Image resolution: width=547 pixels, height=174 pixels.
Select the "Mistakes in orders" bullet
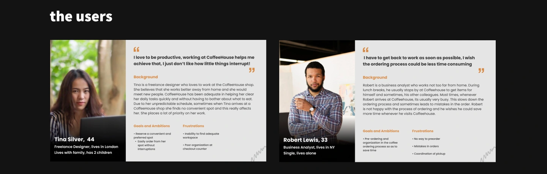pyautogui.click(x=426, y=146)
